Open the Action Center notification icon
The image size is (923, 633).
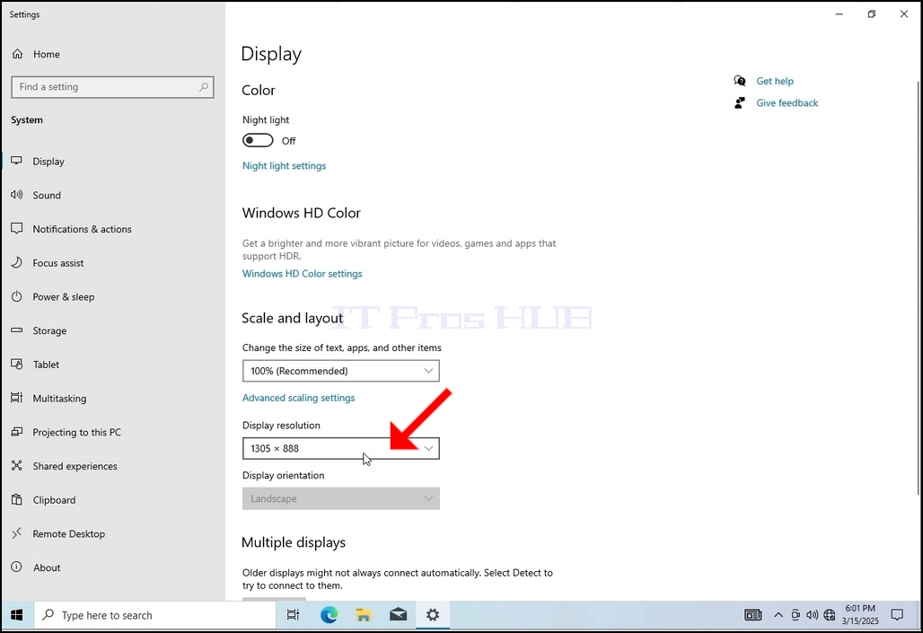897,615
